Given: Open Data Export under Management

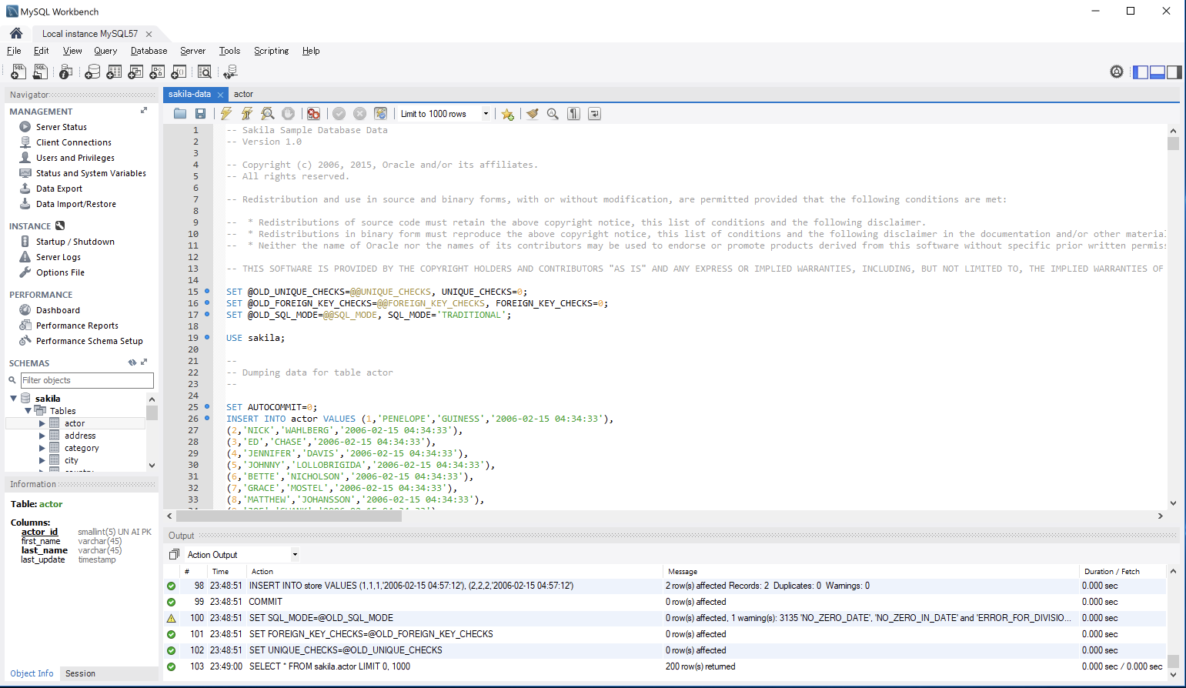Looking at the screenshot, I should tap(58, 188).
